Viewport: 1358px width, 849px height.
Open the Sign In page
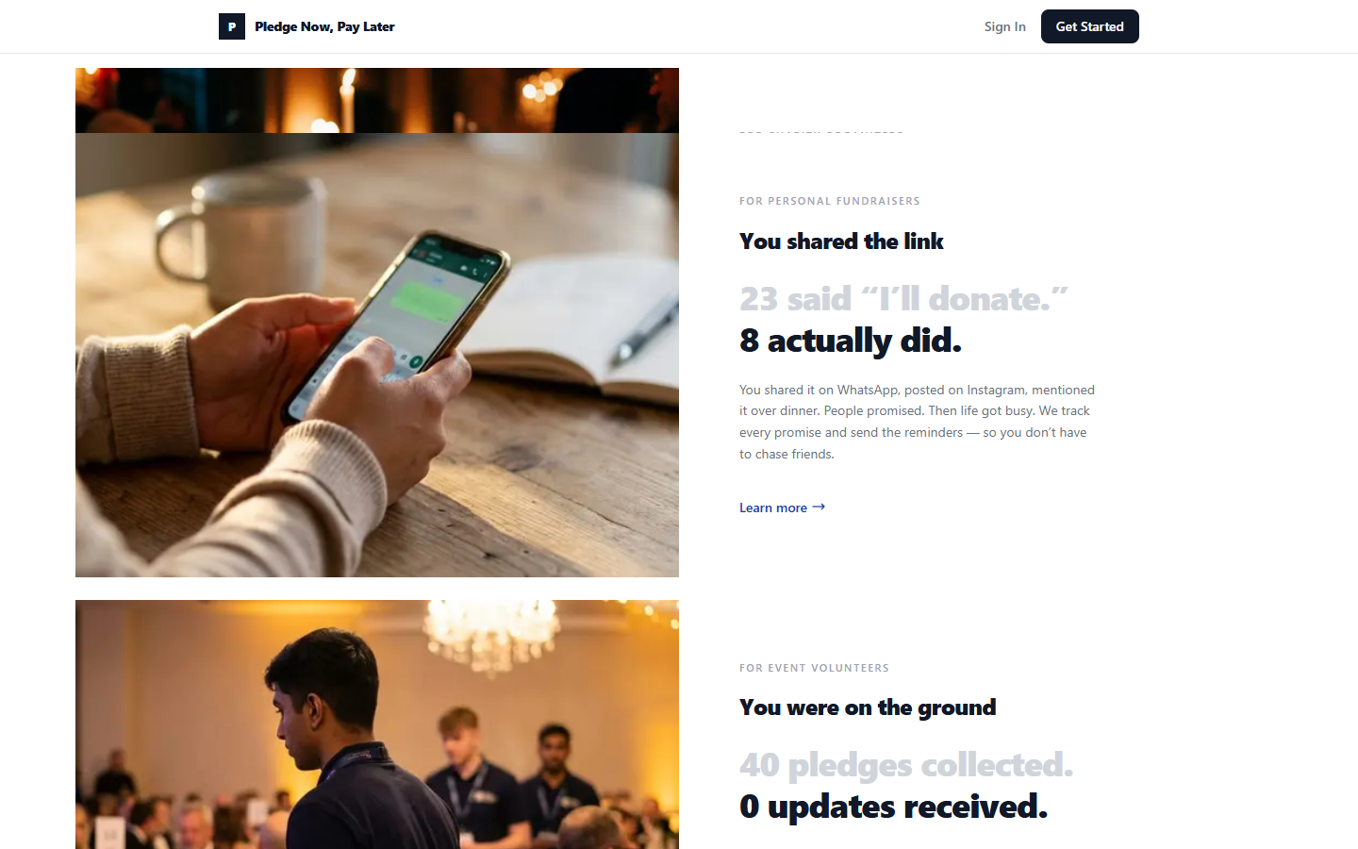(x=1004, y=26)
